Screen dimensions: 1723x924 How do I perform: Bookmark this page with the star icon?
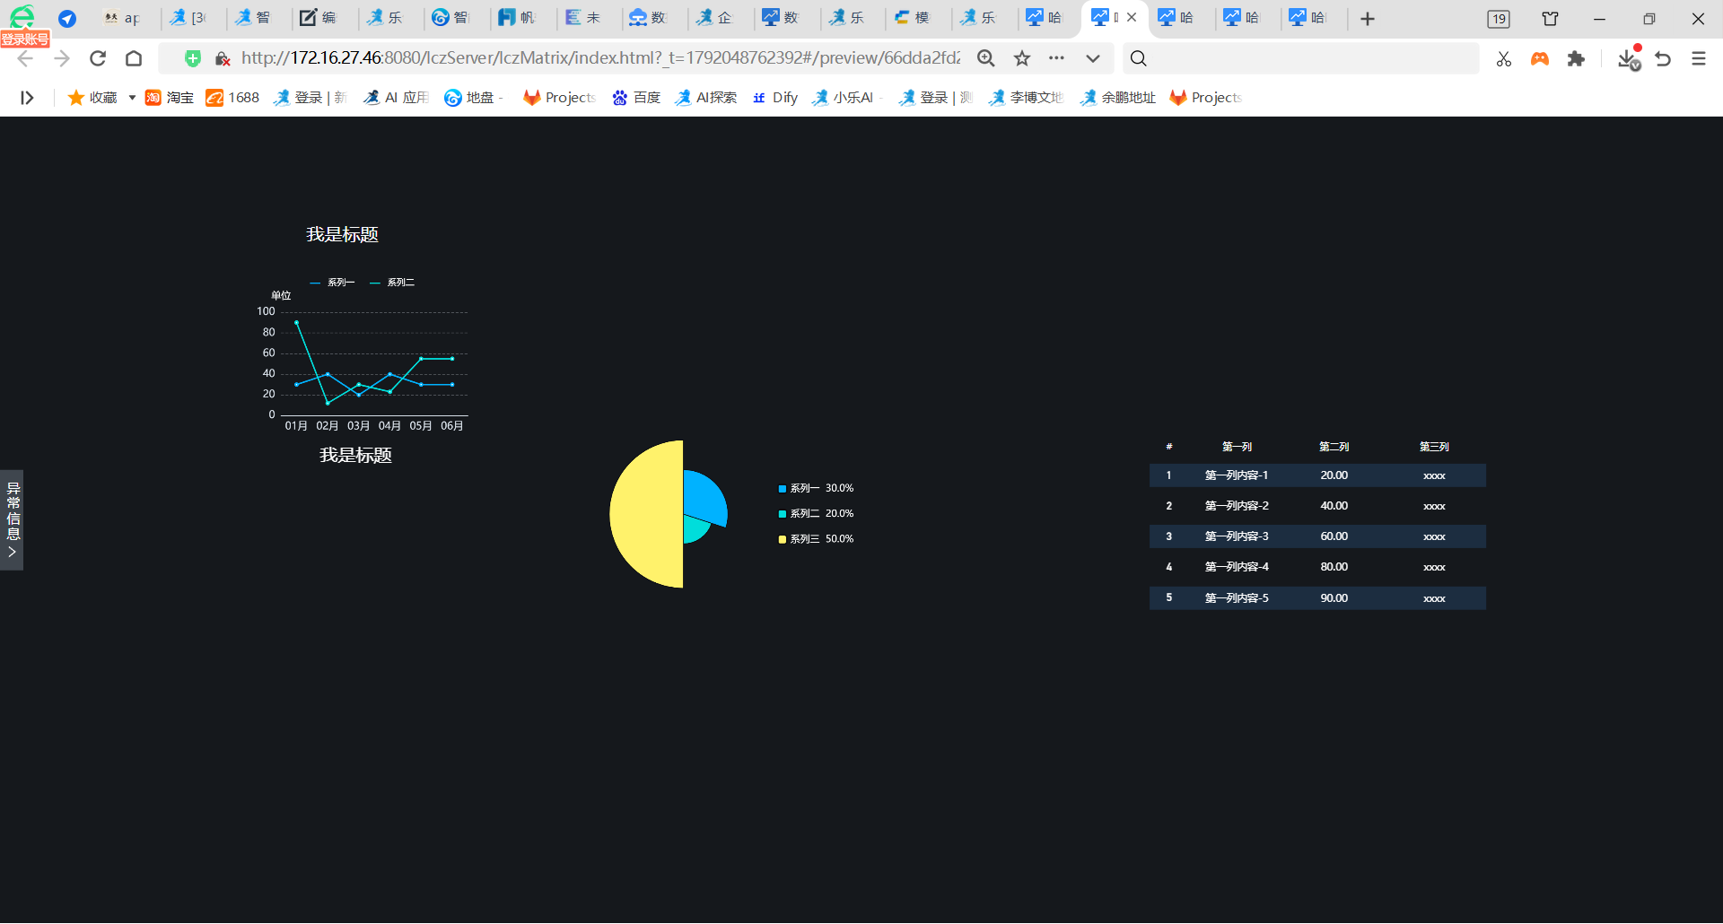[x=1022, y=58]
